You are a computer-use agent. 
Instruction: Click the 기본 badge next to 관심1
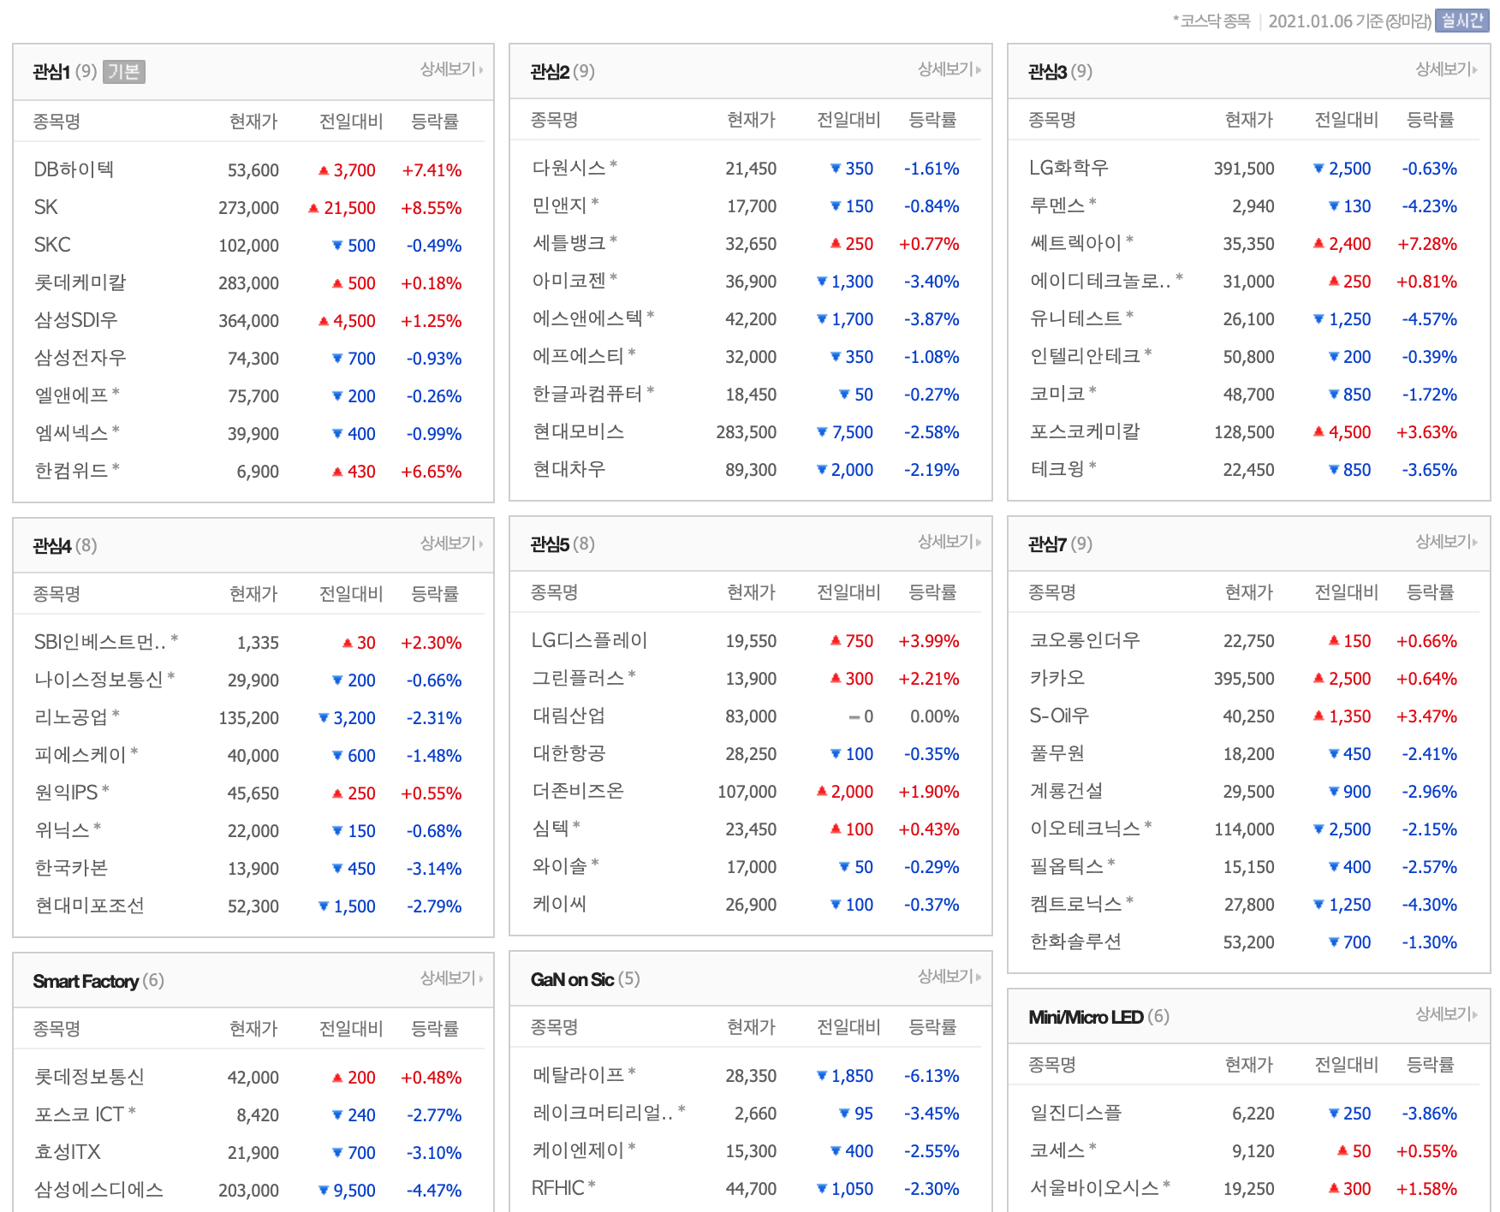(124, 72)
